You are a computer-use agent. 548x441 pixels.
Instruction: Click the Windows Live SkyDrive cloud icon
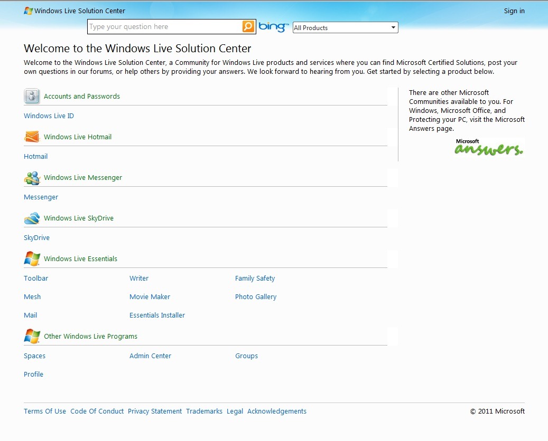click(32, 218)
